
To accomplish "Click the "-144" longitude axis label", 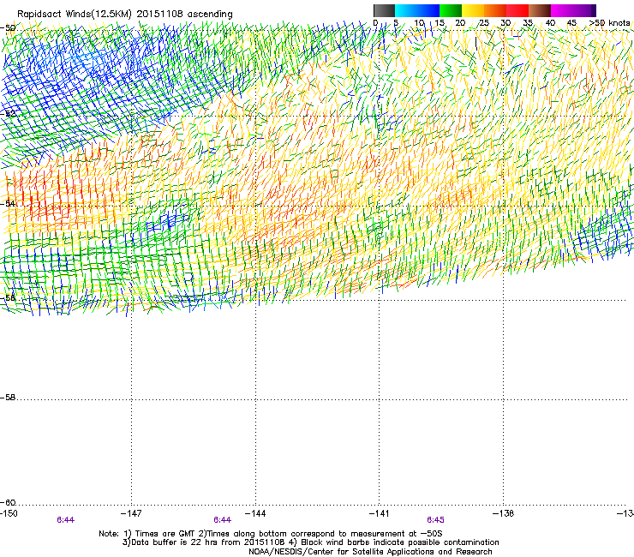I will [x=255, y=513].
